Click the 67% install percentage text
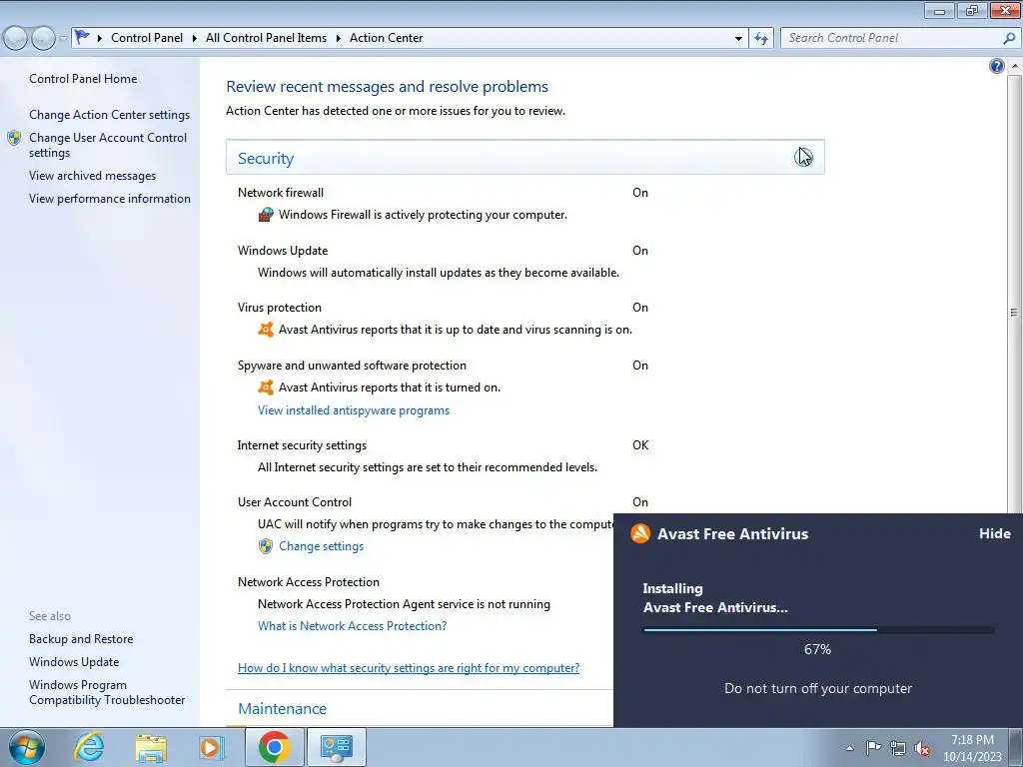This screenshot has height=767, width=1023. (x=817, y=649)
